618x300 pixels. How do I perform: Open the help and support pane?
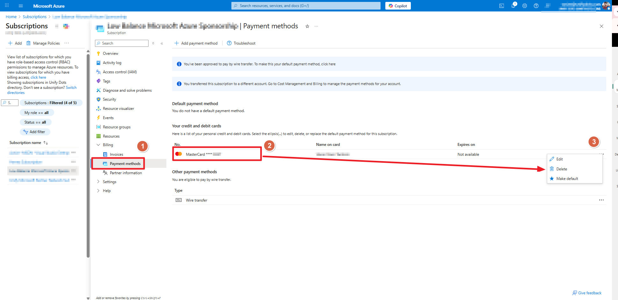pyautogui.click(x=536, y=5)
